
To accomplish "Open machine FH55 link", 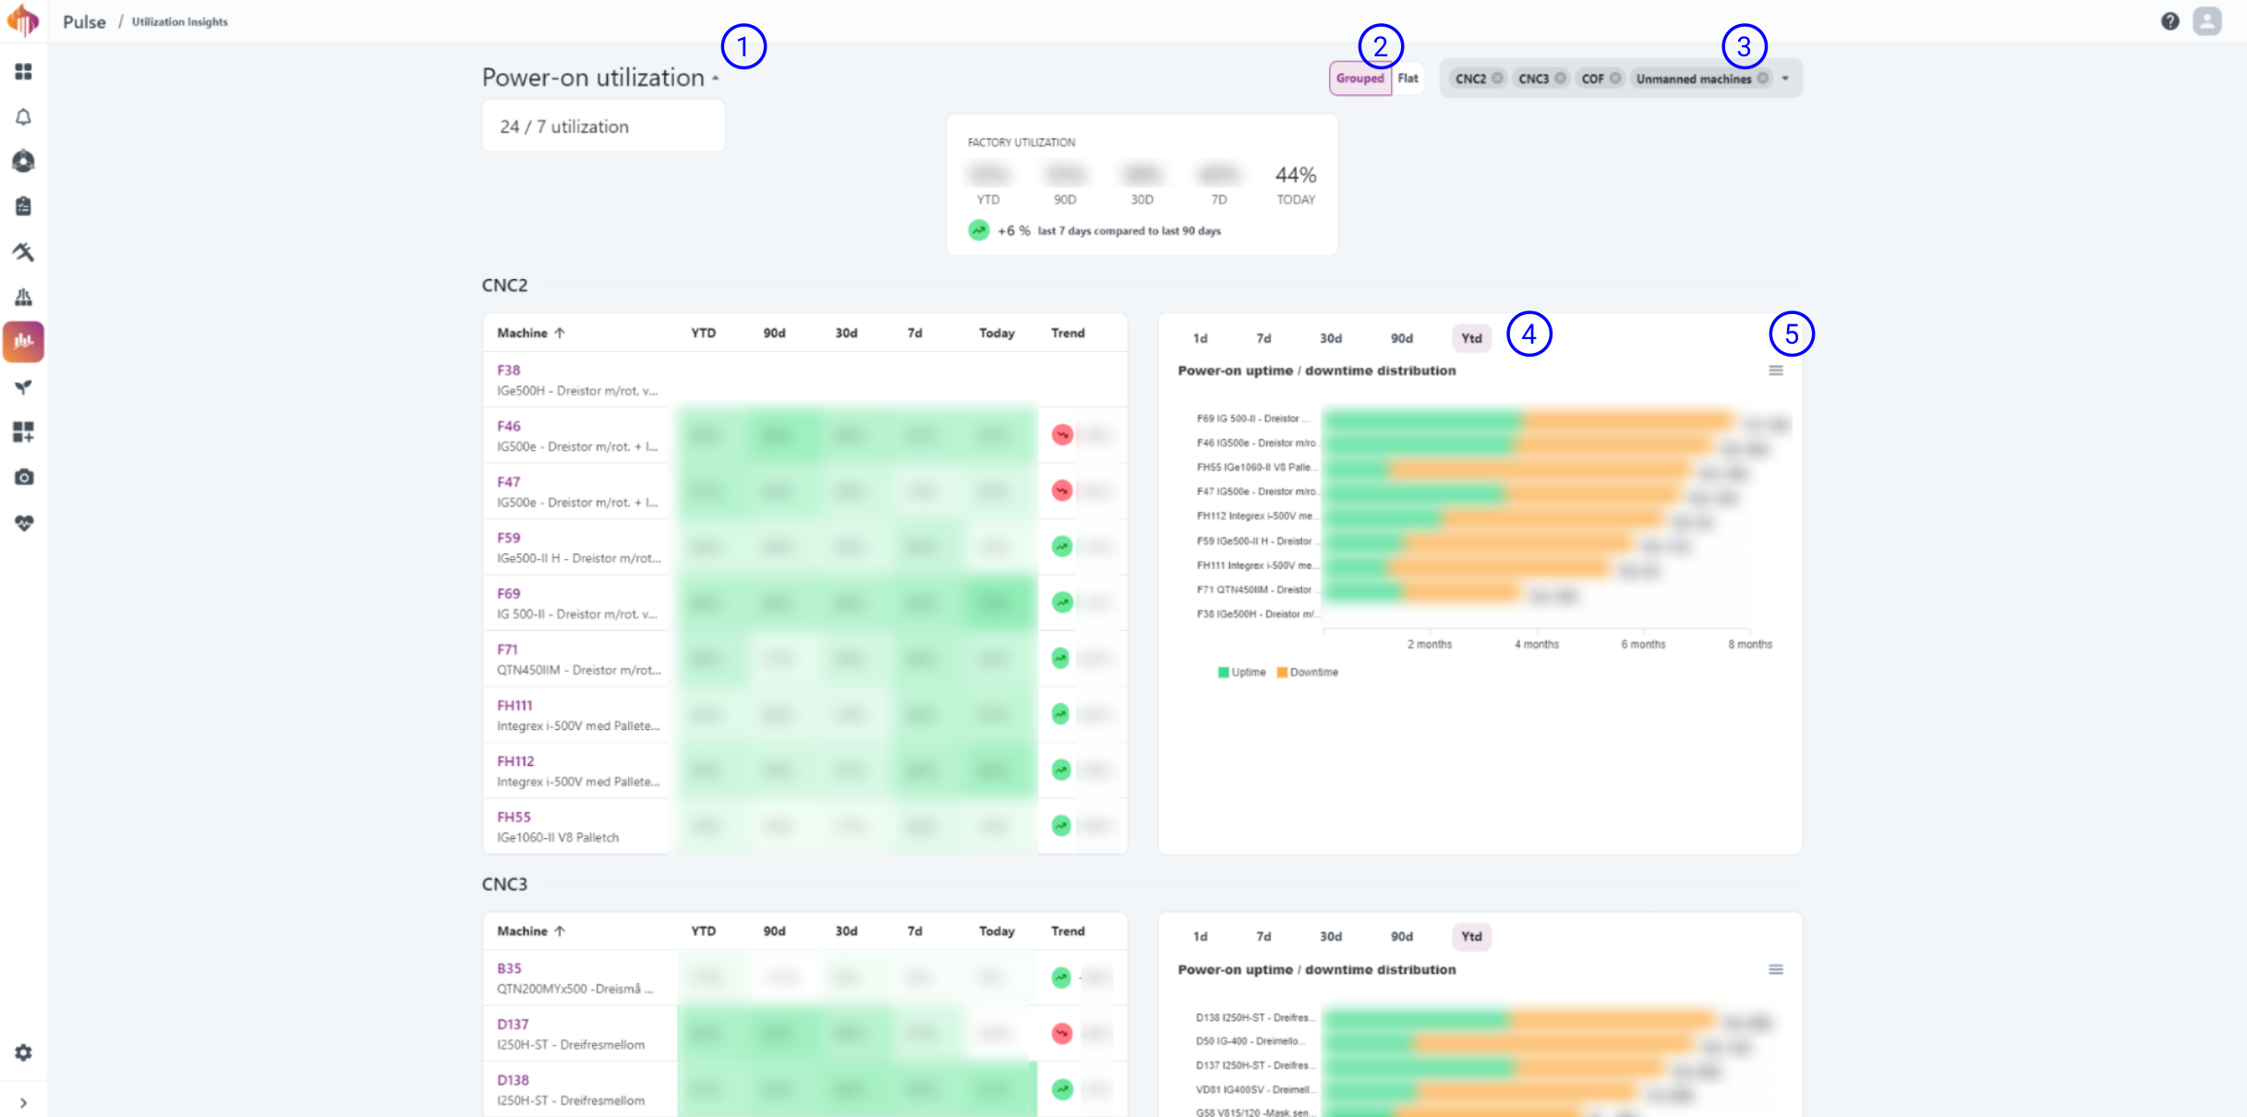I will pyautogui.click(x=514, y=817).
